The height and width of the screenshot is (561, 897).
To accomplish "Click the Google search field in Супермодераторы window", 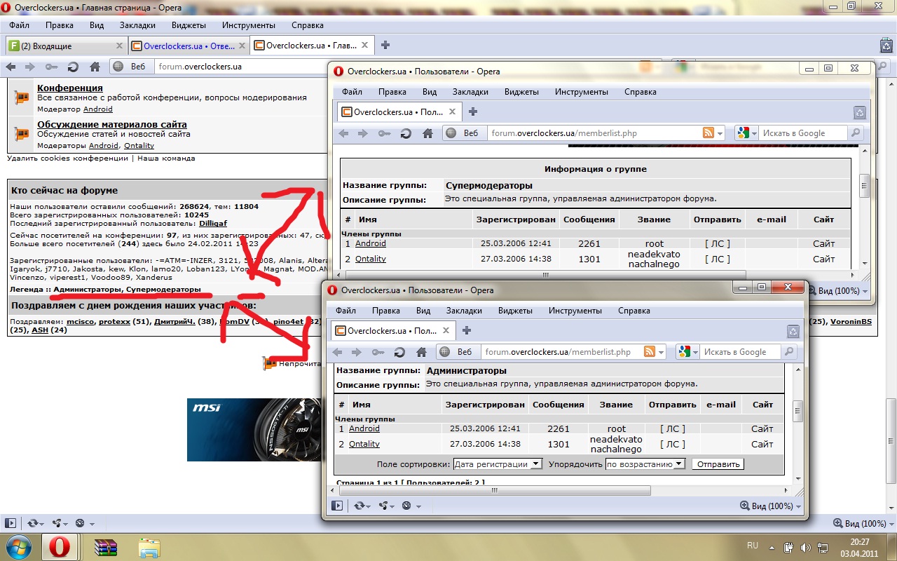I will (802, 133).
